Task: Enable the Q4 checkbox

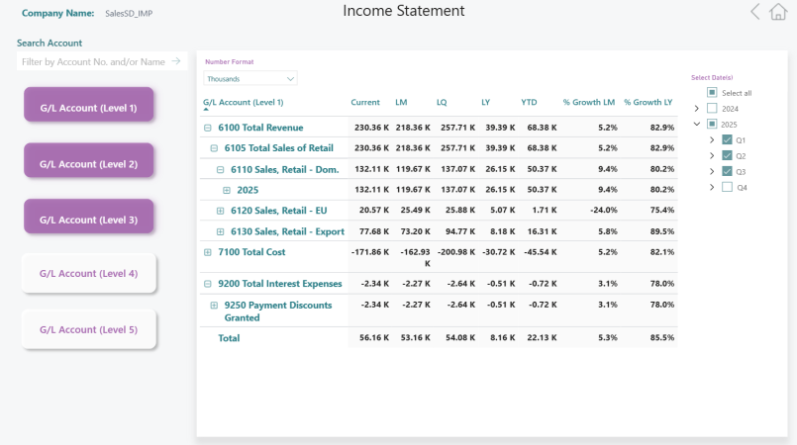Action: click(x=728, y=187)
